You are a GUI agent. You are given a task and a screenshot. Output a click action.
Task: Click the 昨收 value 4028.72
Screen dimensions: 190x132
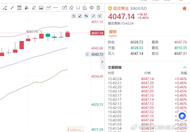coord(137,42)
